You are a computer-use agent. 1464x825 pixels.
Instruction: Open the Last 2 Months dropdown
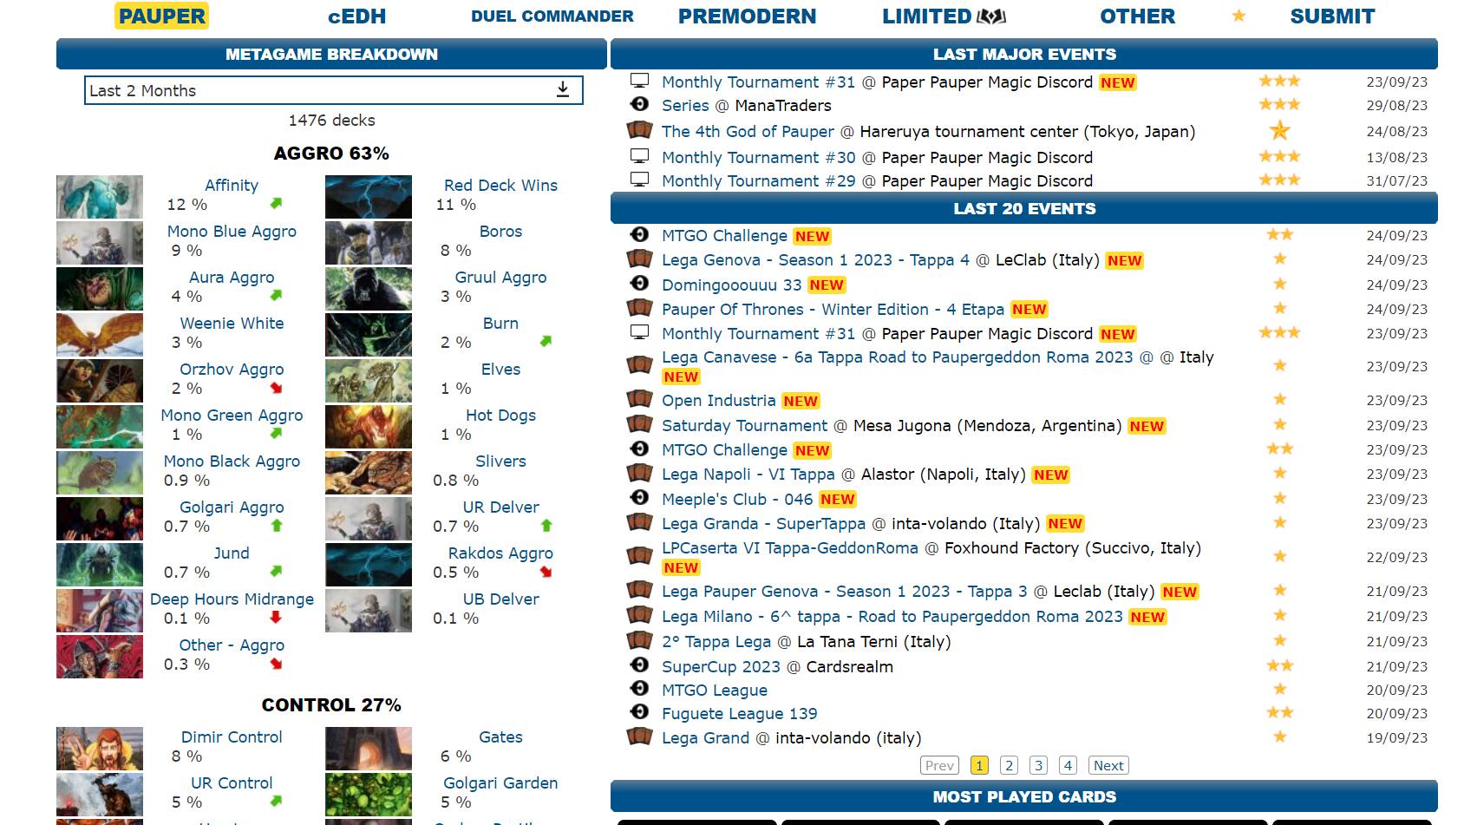tap(333, 90)
